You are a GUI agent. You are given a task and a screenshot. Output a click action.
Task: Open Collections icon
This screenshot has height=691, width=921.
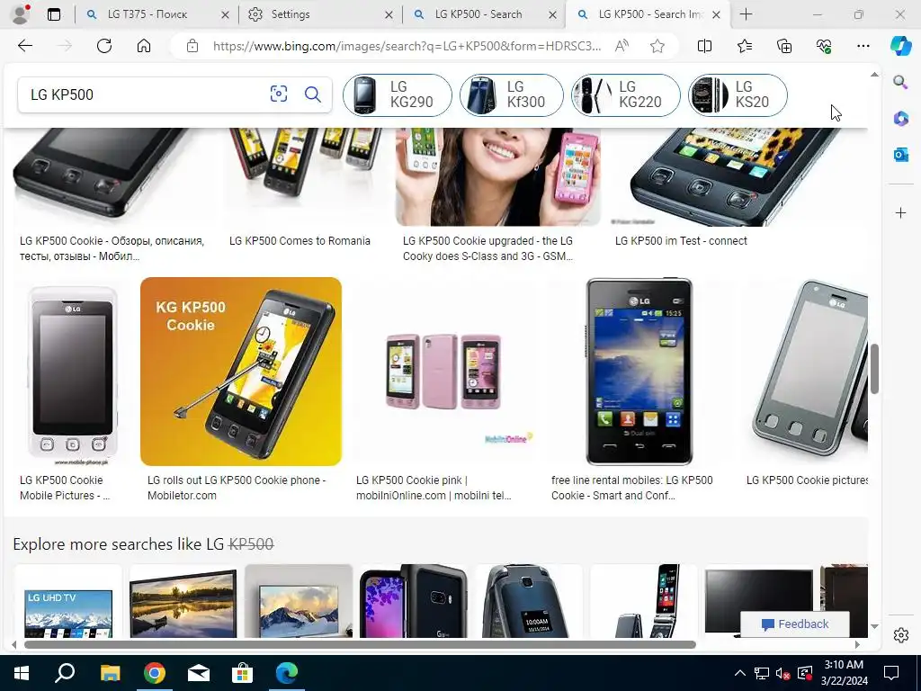(x=784, y=46)
